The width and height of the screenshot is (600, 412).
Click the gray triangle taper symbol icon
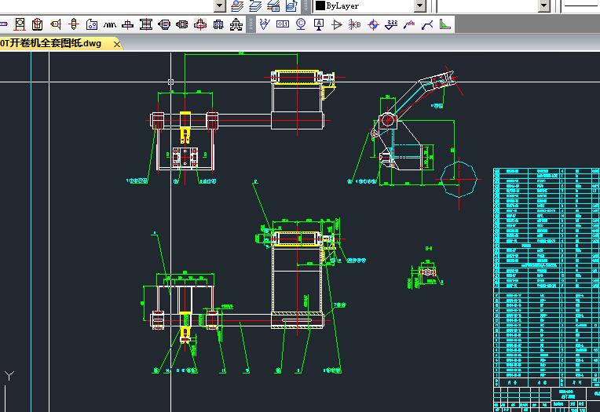pos(337,24)
